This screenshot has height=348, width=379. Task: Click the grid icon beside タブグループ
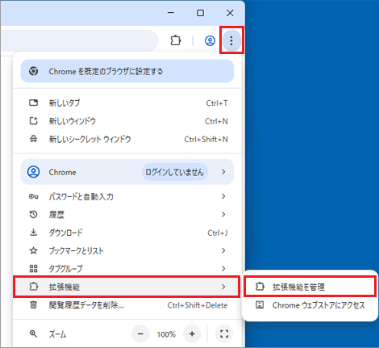pos(34,268)
